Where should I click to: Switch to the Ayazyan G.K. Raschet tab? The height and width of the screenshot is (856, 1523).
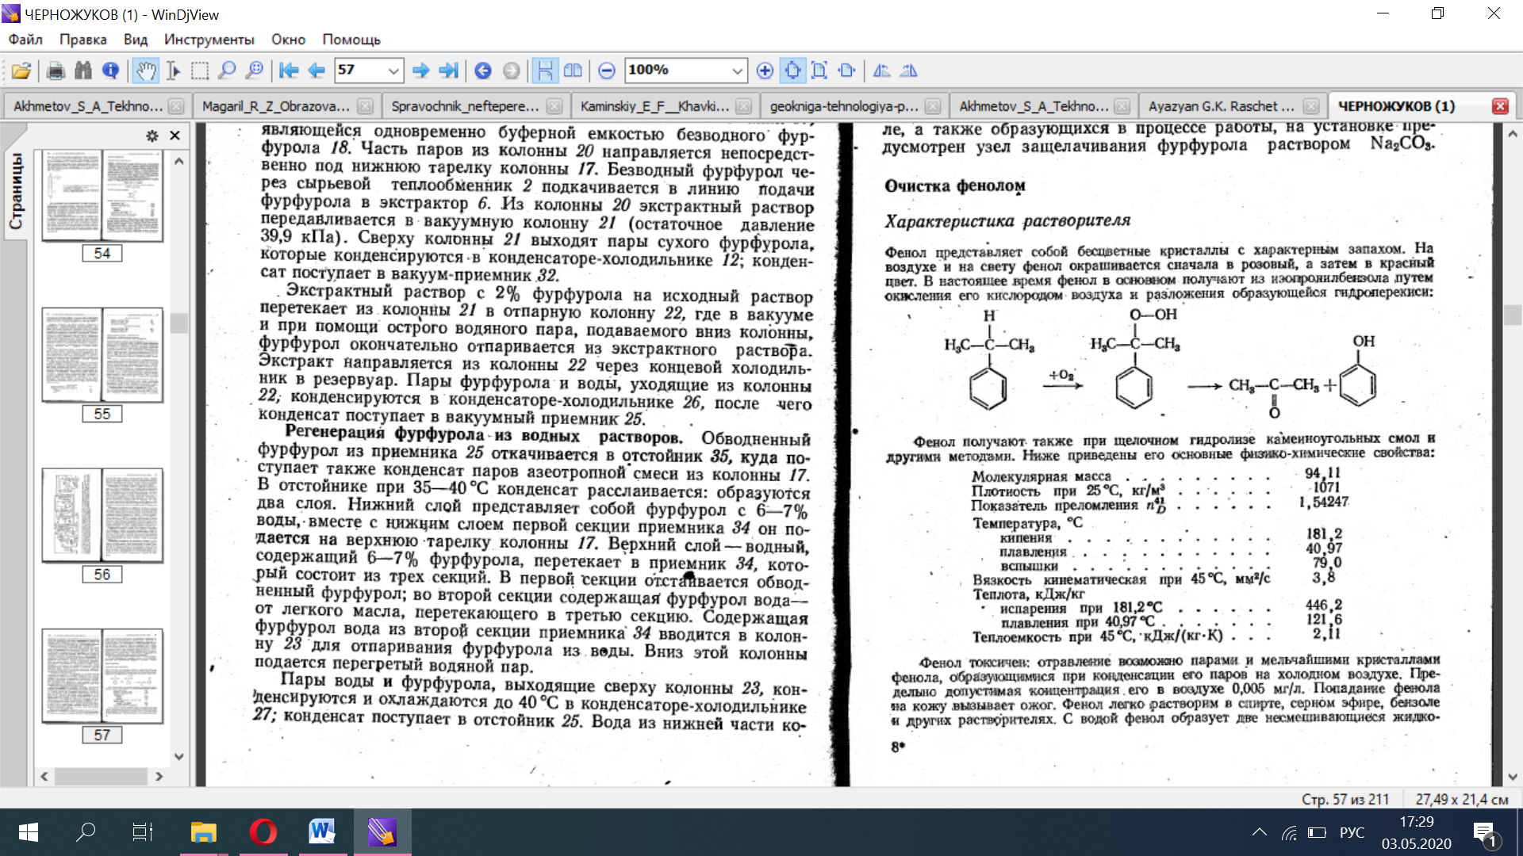tap(1221, 106)
